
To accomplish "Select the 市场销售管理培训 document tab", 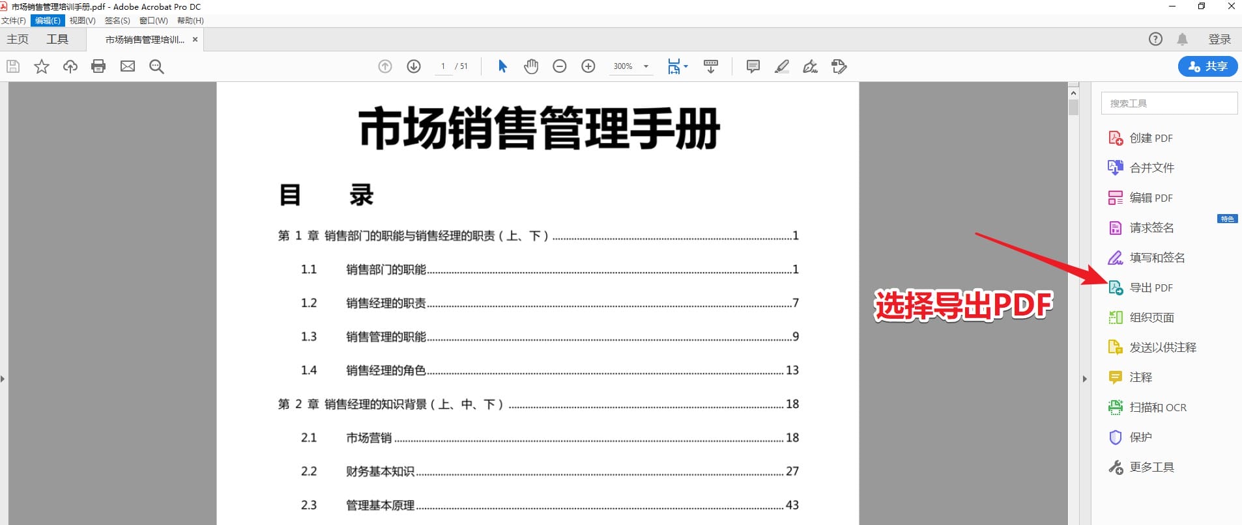I will click(145, 40).
